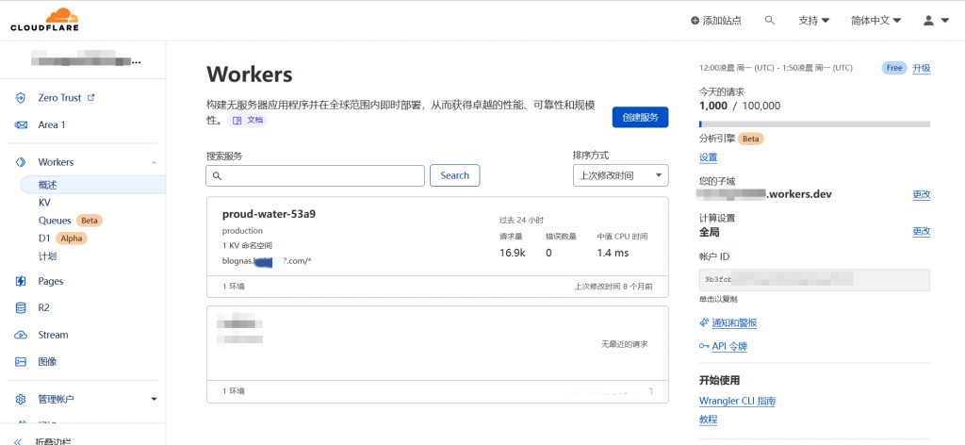The height and width of the screenshot is (445, 965).
Task: Click the collapse sidebar double-arrow icon
Action: 18,441
